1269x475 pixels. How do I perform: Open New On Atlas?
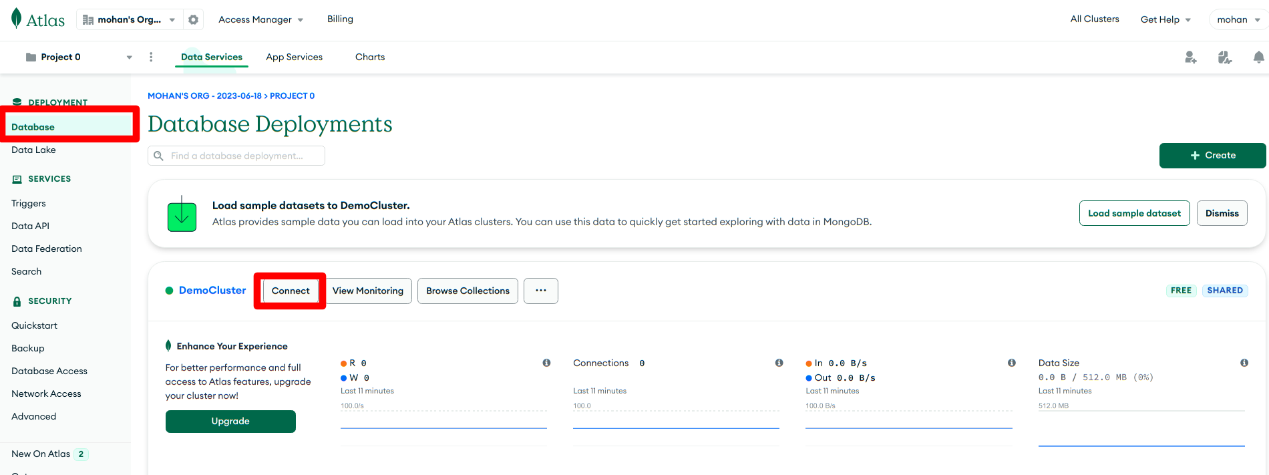click(41, 454)
